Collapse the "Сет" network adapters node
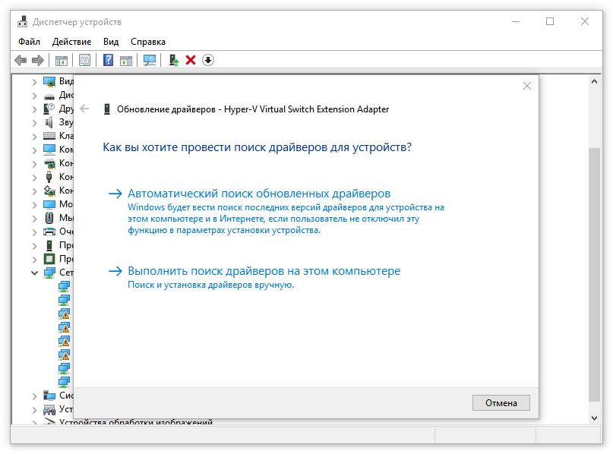Screen dimensions: 613x454 click(x=34, y=273)
